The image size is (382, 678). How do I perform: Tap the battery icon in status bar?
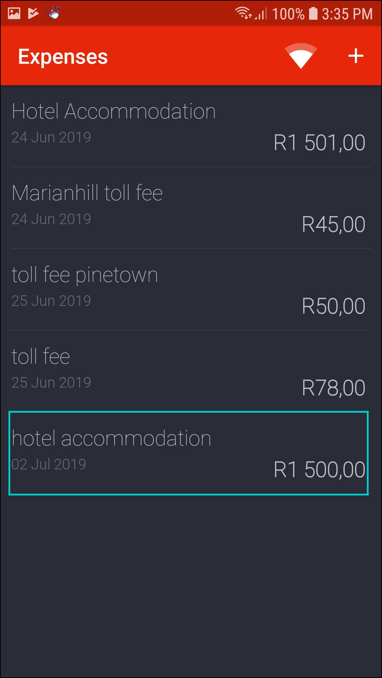(x=313, y=13)
